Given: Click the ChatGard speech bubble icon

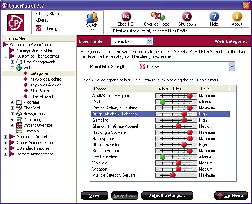Looking at the screenshot, I should pos(19,108).
